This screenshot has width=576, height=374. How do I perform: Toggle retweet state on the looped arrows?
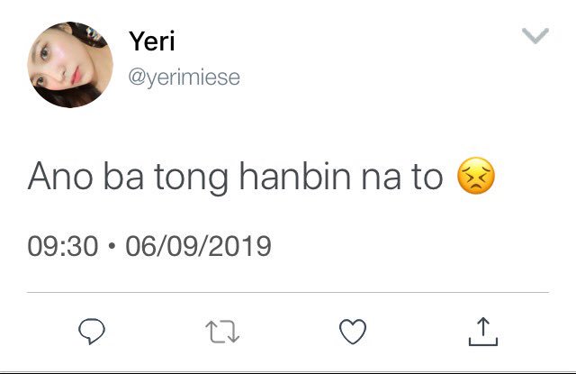pos(222,332)
